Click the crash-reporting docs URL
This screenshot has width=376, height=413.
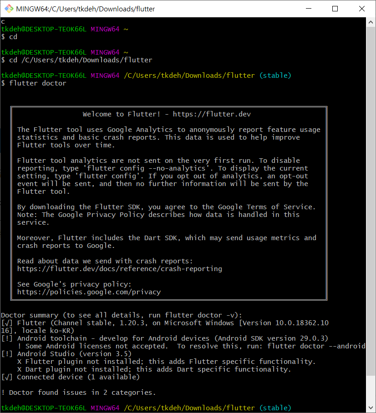pyautogui.click(x=120, y=269)
